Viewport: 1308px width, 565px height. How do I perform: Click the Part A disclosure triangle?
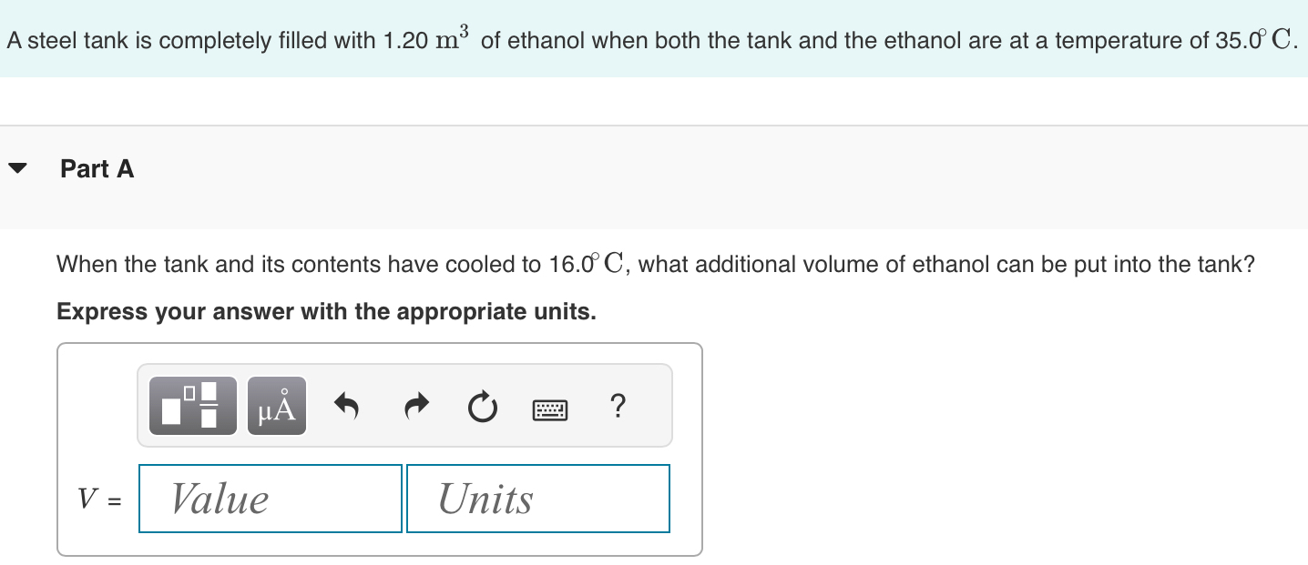19,166
